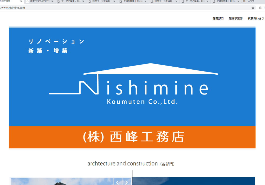
Task: Switch to the 新しいタブ tab
Action: (x=248, y=1)
